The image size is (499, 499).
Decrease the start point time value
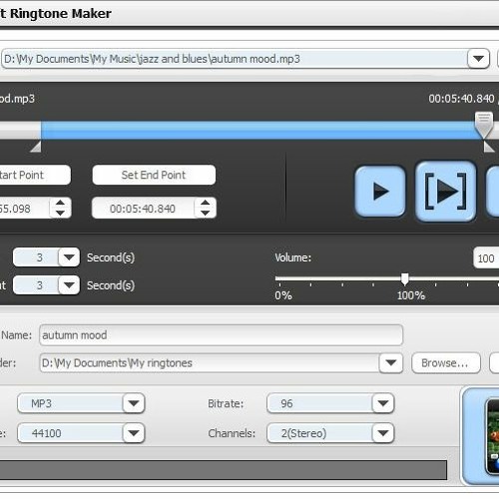(x=60, y=213)
